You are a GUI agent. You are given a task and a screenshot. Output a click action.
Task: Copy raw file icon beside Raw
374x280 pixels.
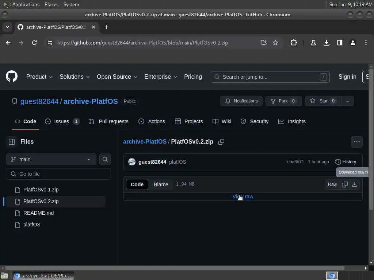[345, 184]
